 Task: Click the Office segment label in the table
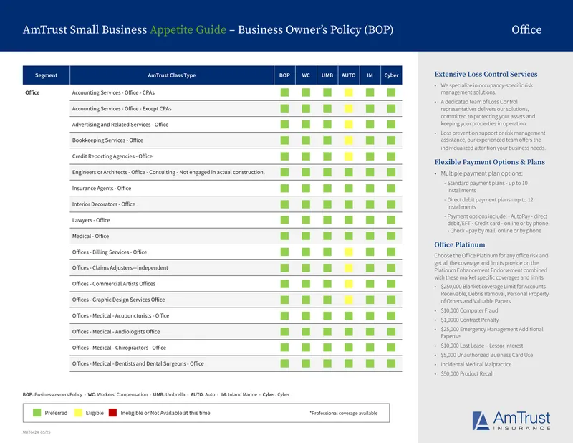coord(32,92)
